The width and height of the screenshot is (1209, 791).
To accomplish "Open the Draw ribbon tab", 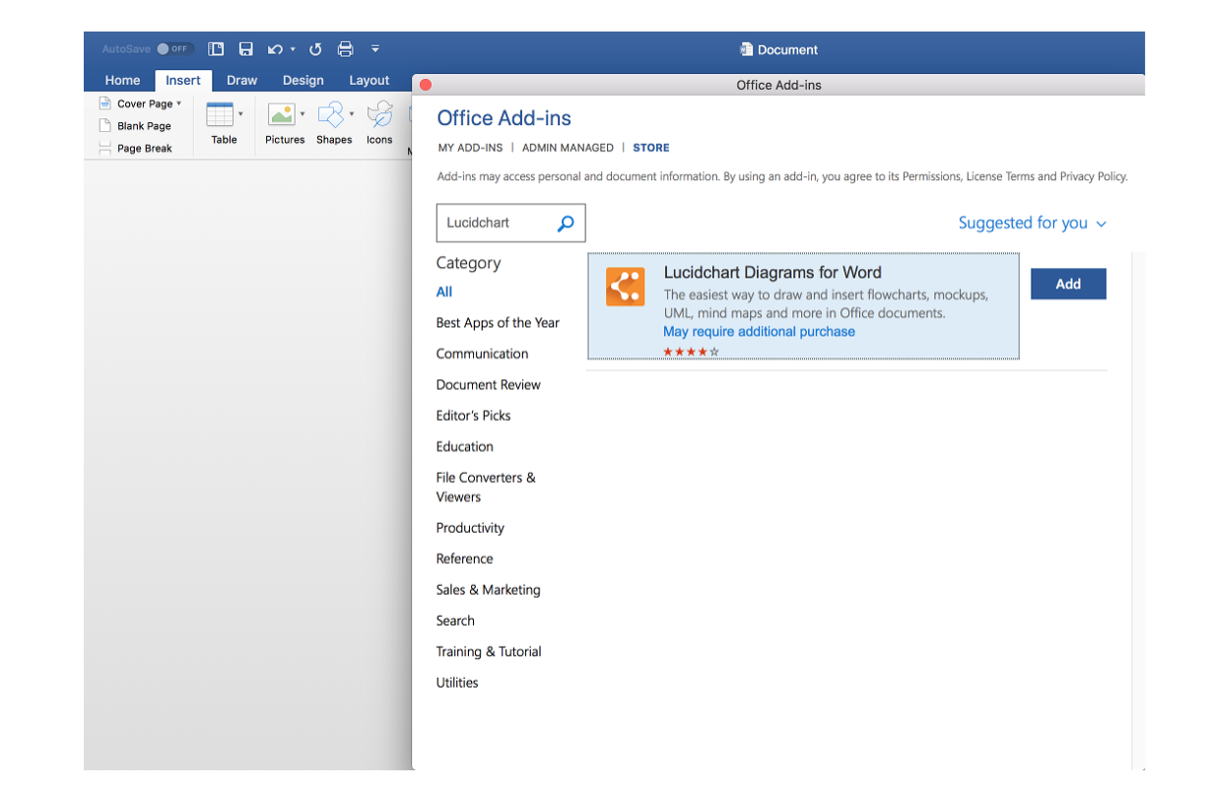I will coord(242,81).
